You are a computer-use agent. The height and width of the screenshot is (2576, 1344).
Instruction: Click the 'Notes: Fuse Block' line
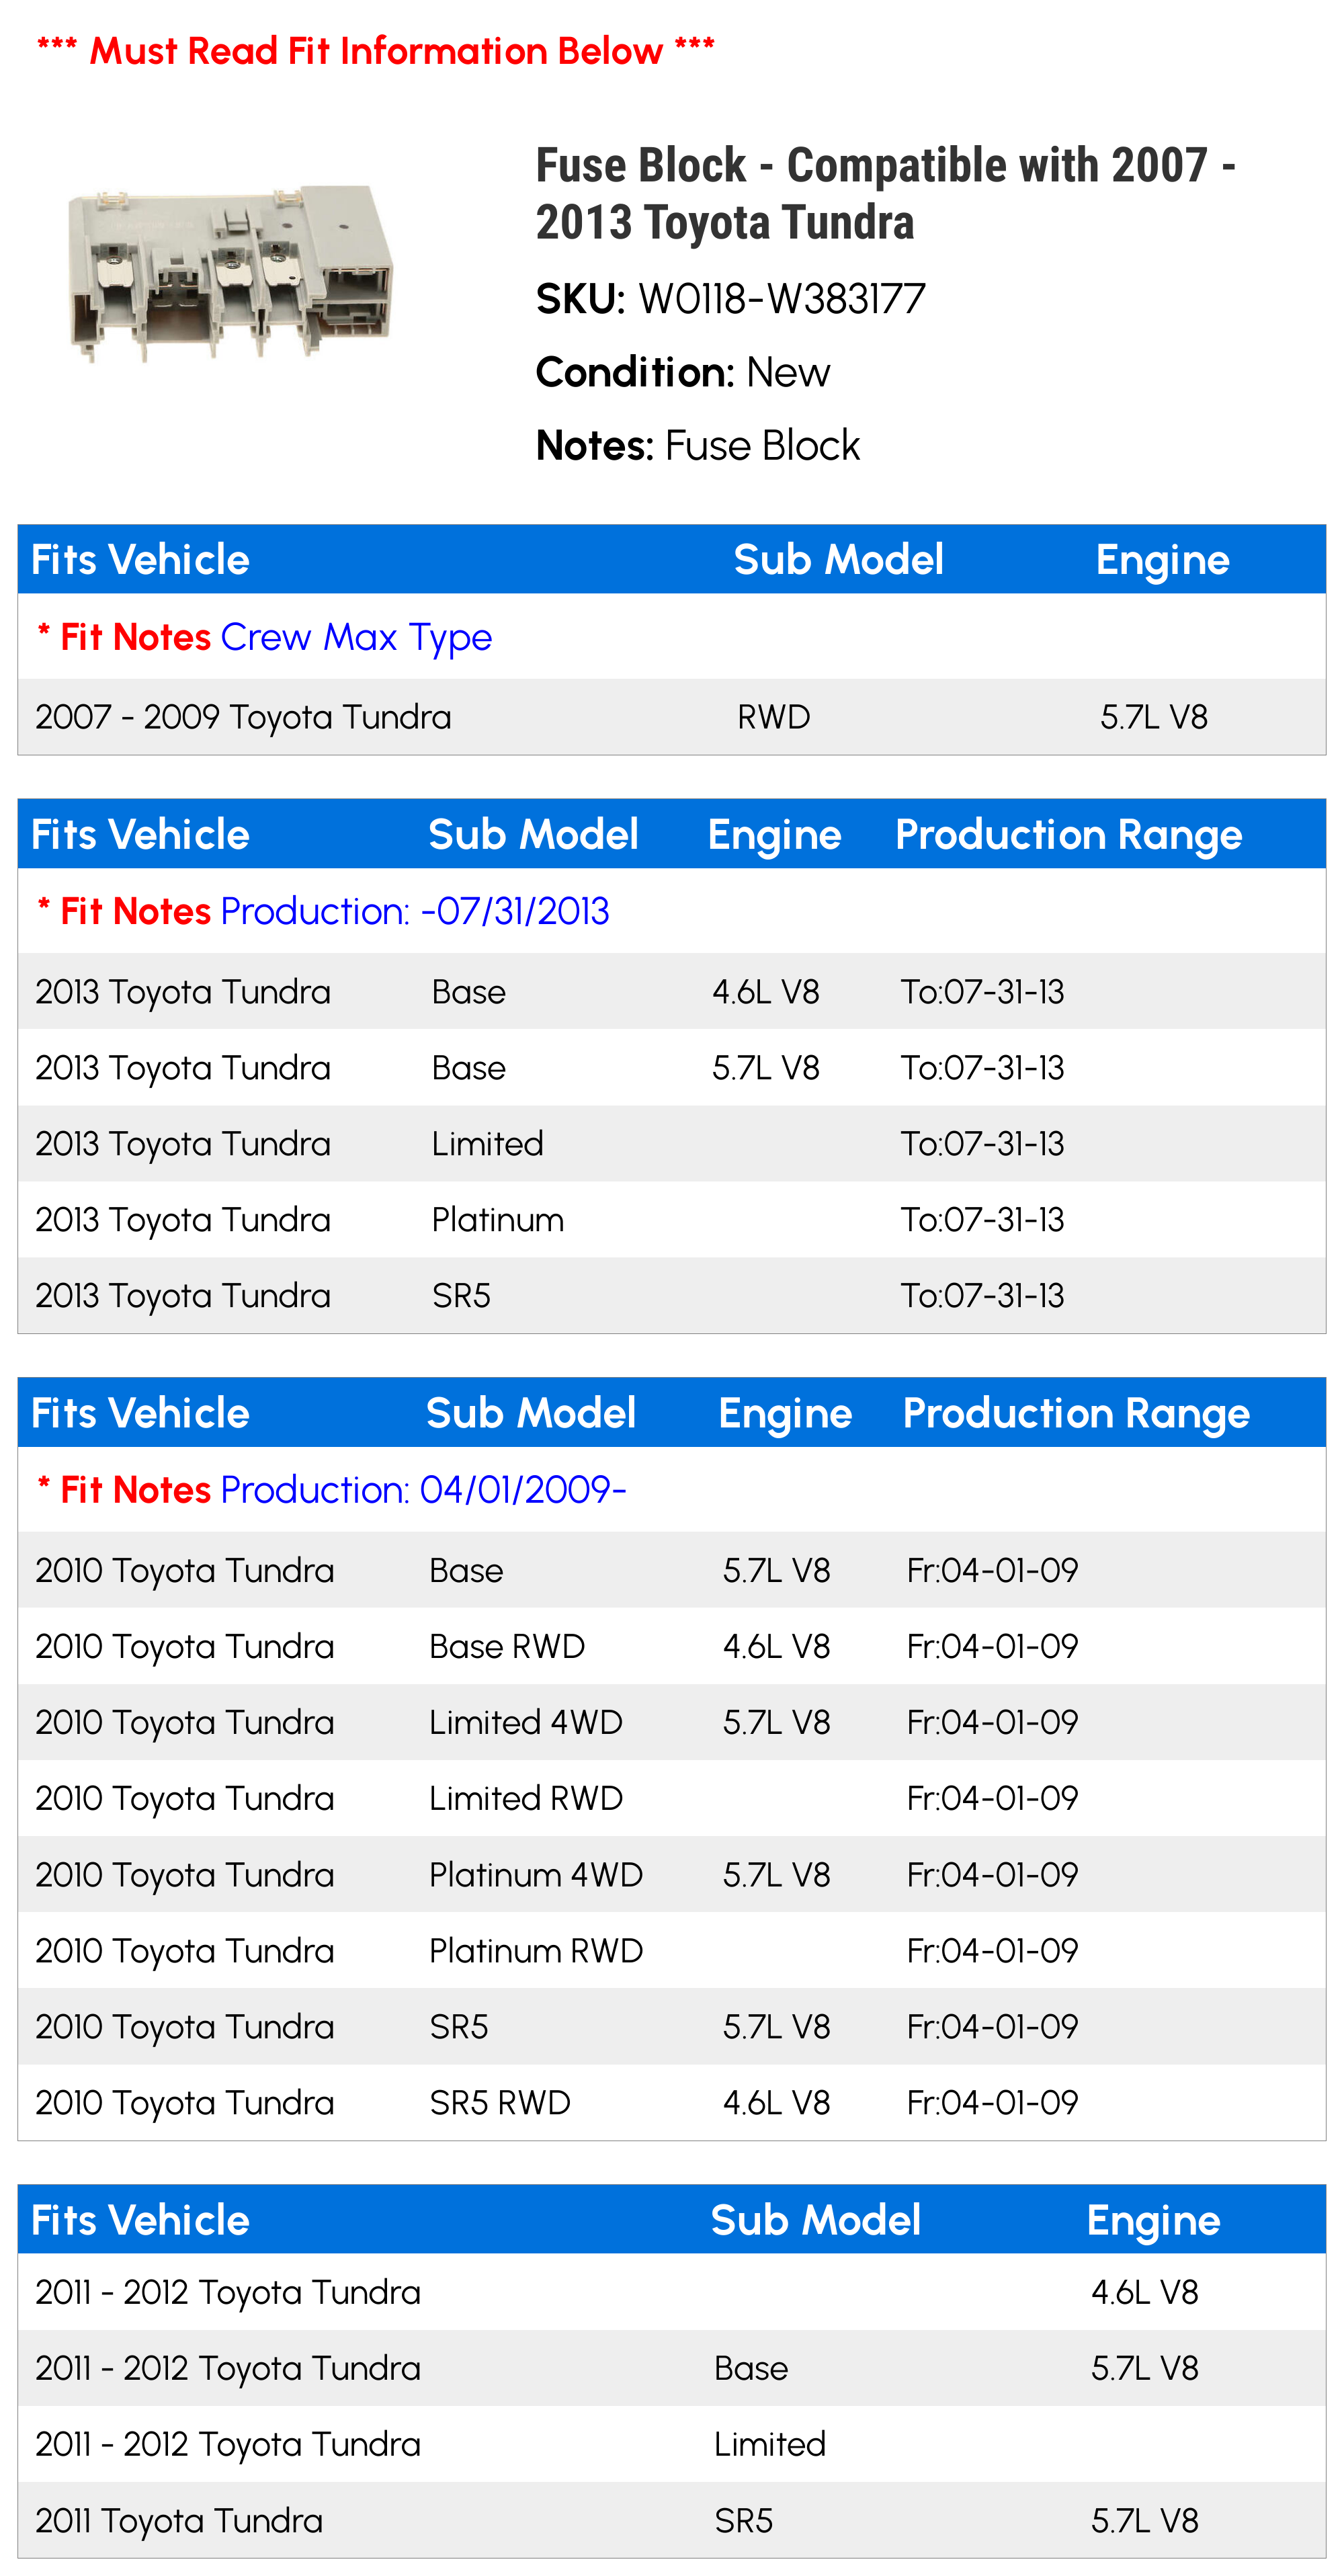698,445
